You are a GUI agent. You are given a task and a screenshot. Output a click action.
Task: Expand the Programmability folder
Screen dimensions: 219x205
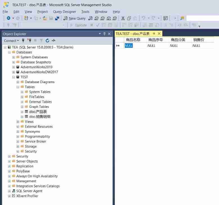(x=18, y=137)
